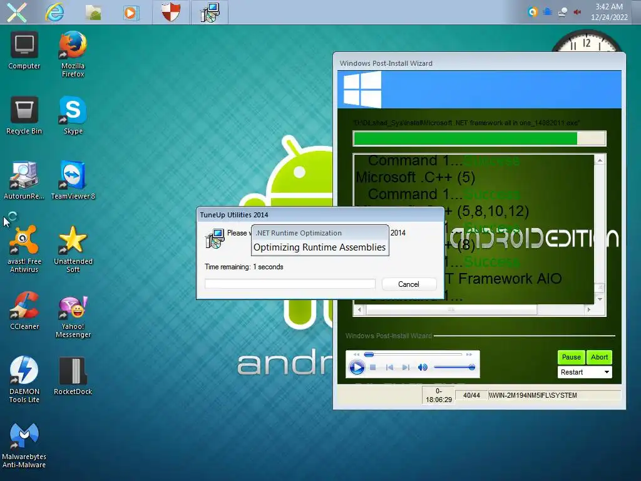Image resolution: width=641 pixels, height=481 pixels.
Task: Click the wizard log vertical scrollbar up arrow
Action: (x=600, y=160)
